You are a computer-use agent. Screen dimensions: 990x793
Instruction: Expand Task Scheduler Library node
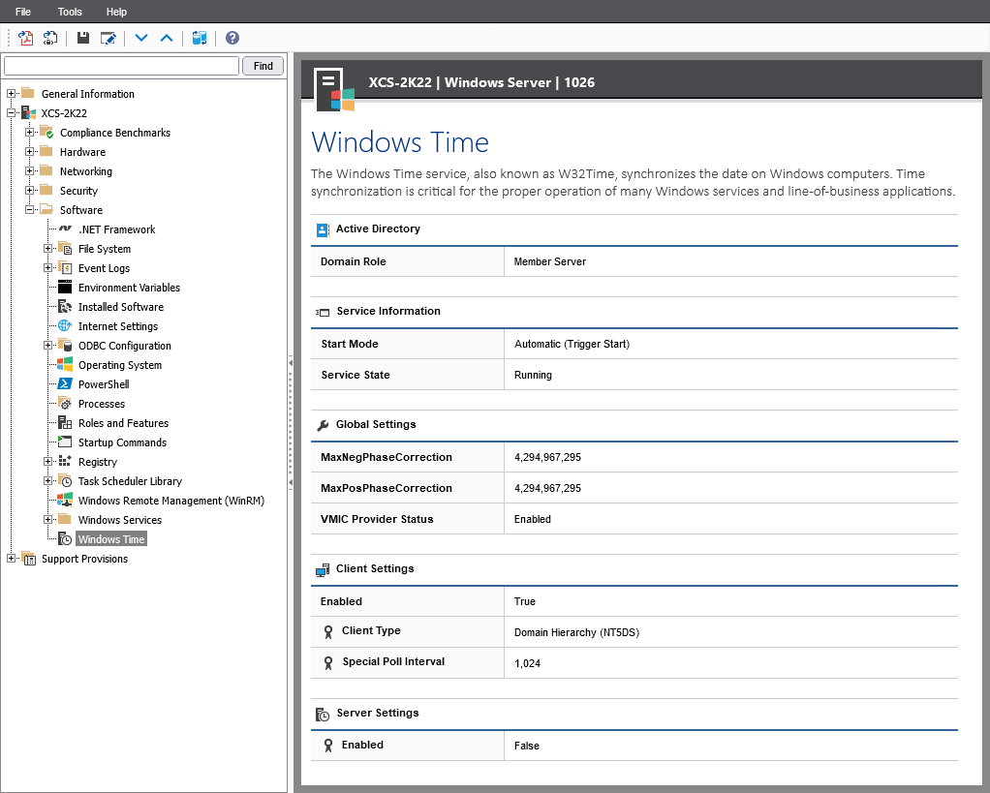(48, 480)
